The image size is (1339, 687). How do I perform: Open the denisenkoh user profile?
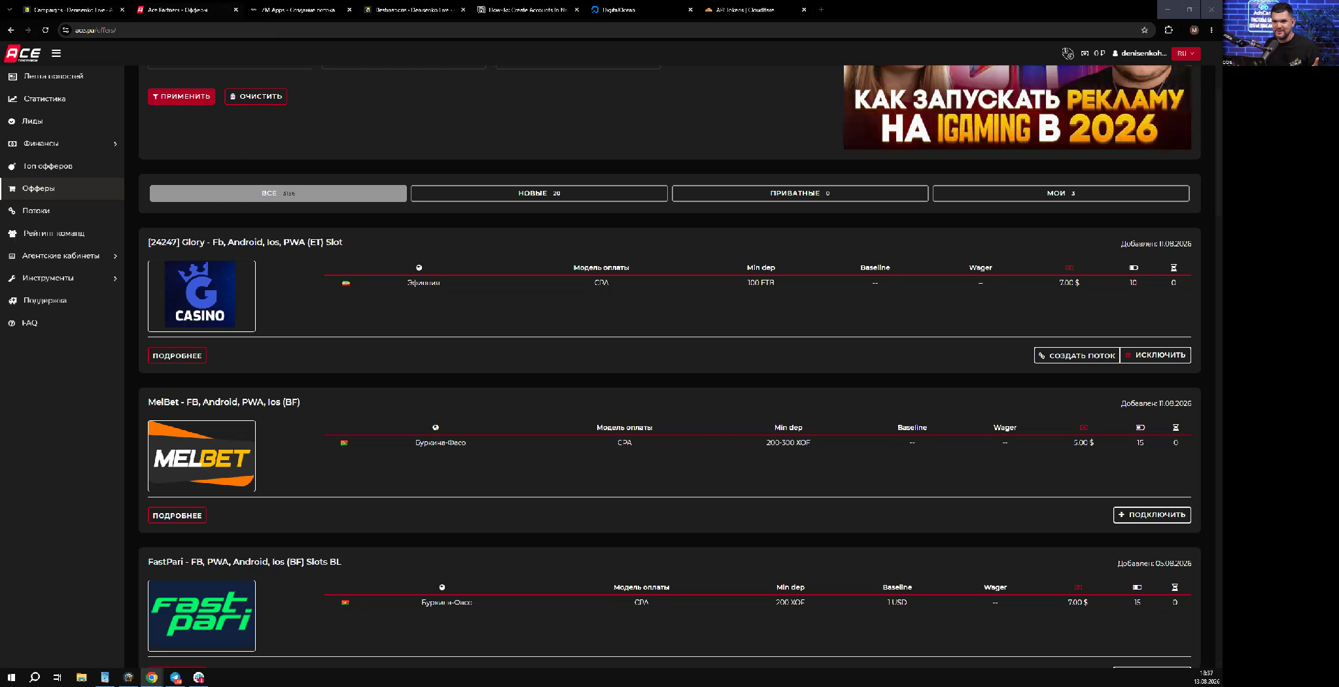tap(1139, 54)
